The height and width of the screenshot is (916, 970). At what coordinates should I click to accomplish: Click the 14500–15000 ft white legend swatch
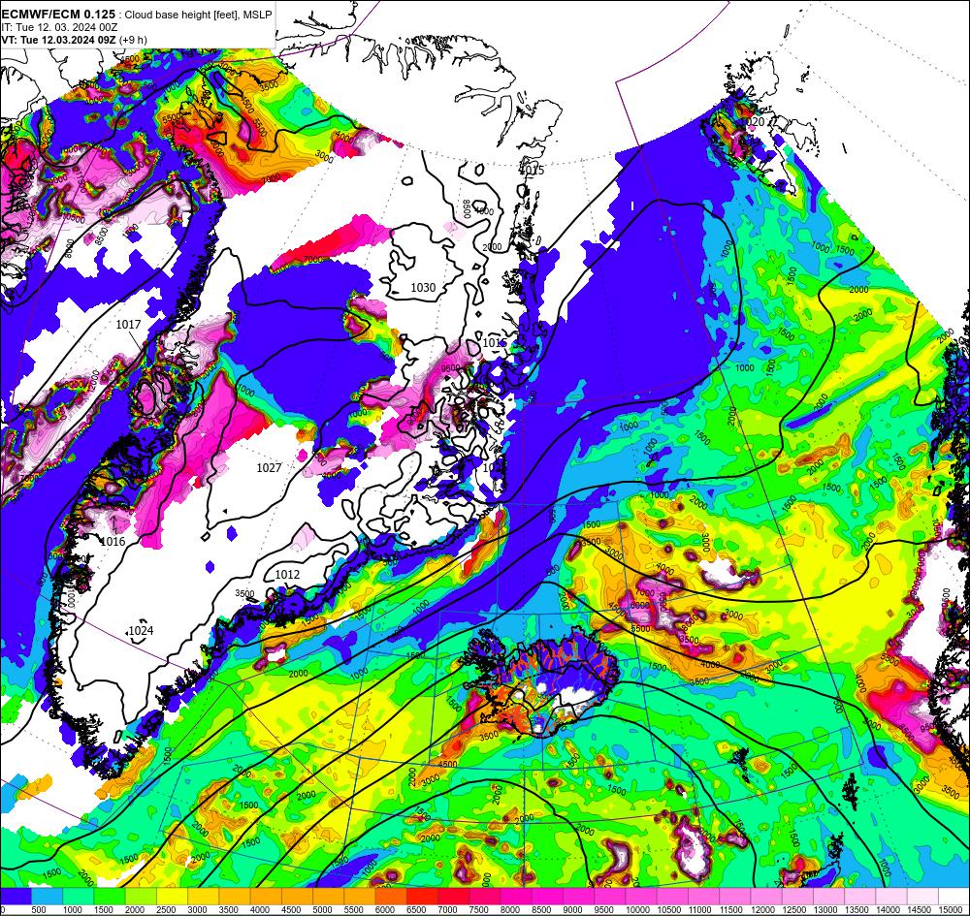pos(922,897)
